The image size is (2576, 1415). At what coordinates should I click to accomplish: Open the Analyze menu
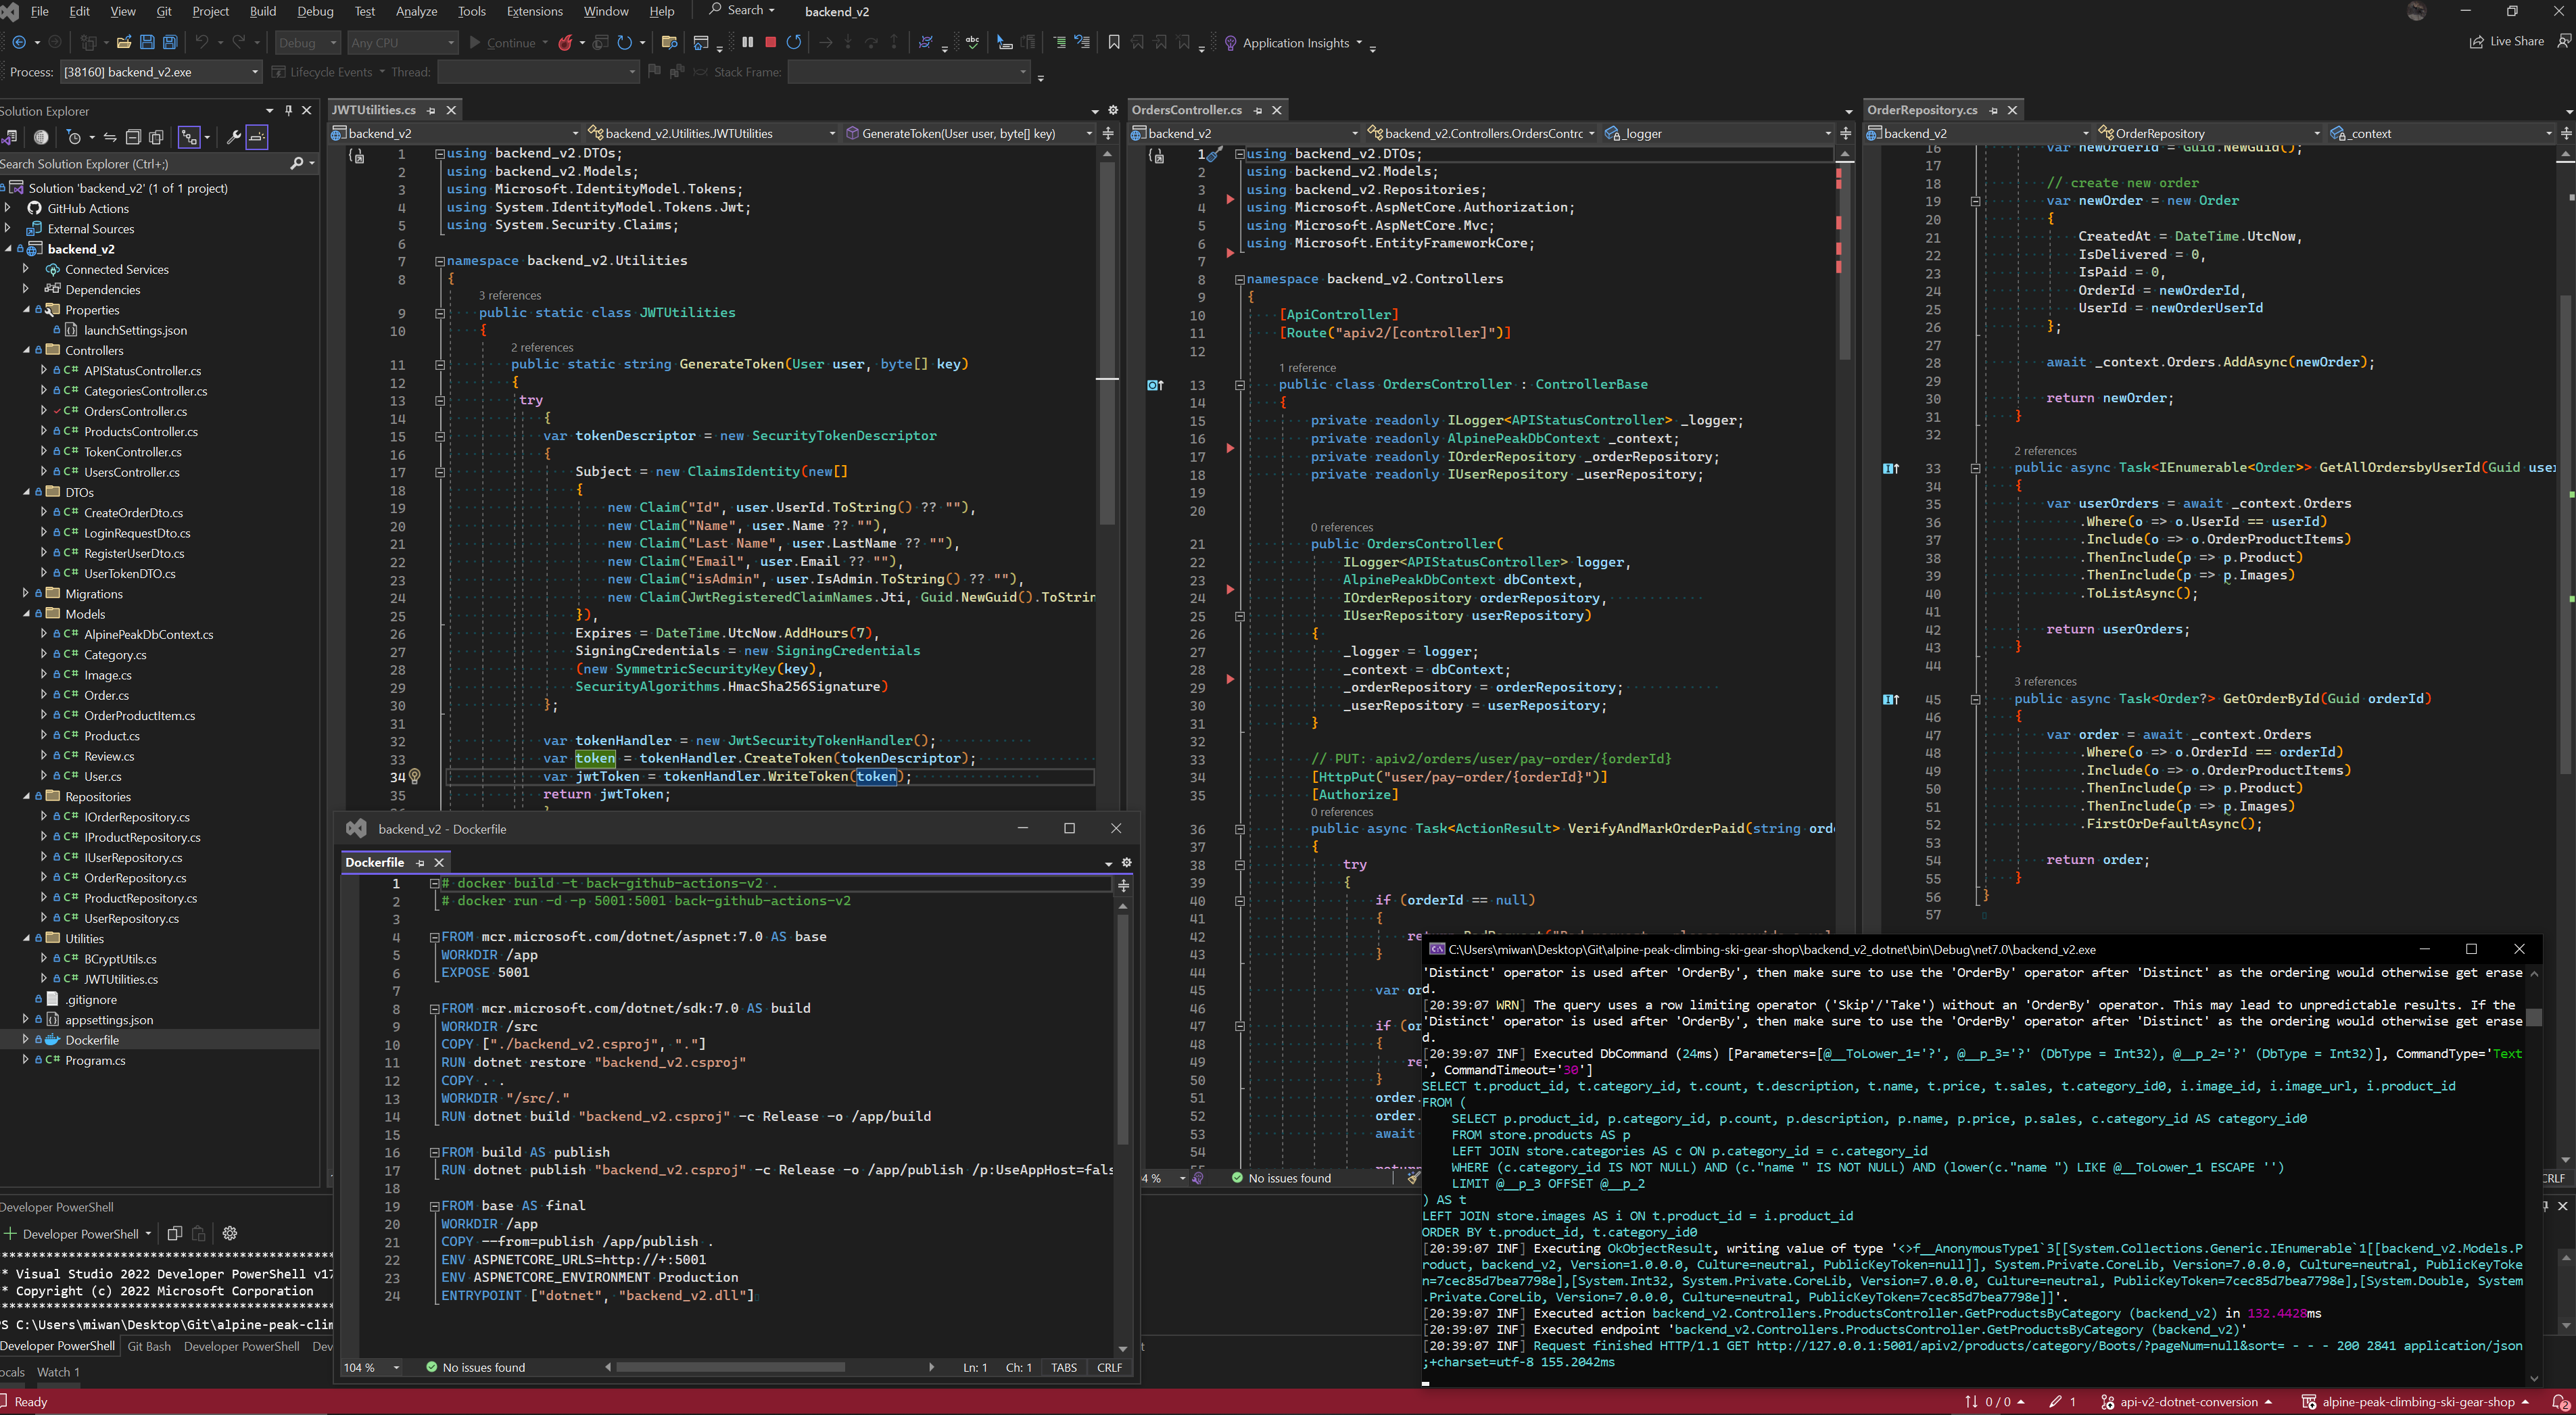point(416,11)
